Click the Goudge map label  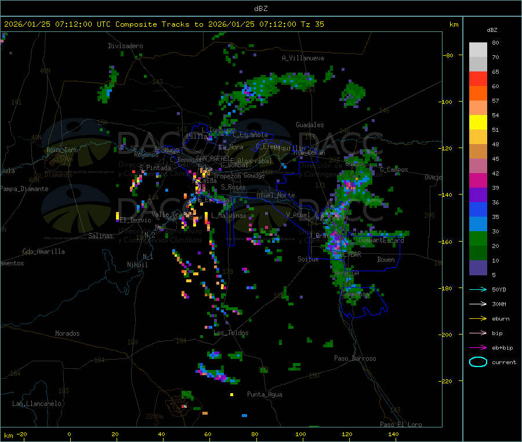coord(254,175)
